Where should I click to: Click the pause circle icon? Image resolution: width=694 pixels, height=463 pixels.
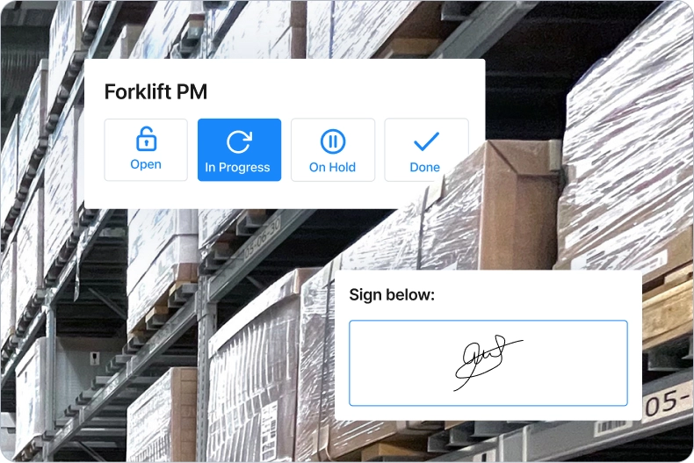(333, 141)
